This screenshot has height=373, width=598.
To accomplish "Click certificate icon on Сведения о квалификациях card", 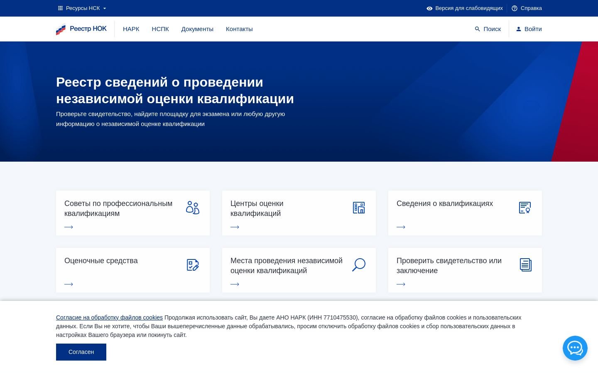I will (525, 208).
